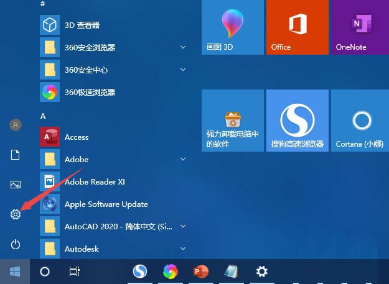Click the 'A' section header
The height and width of the screenshot is (284, 389).
click(43, 116)
